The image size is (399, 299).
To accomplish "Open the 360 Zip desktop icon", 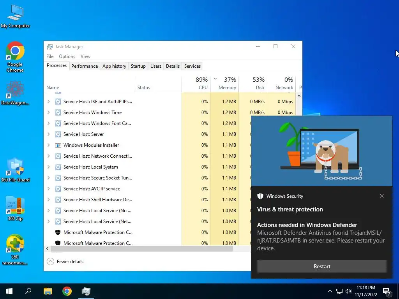I will 15,209.
